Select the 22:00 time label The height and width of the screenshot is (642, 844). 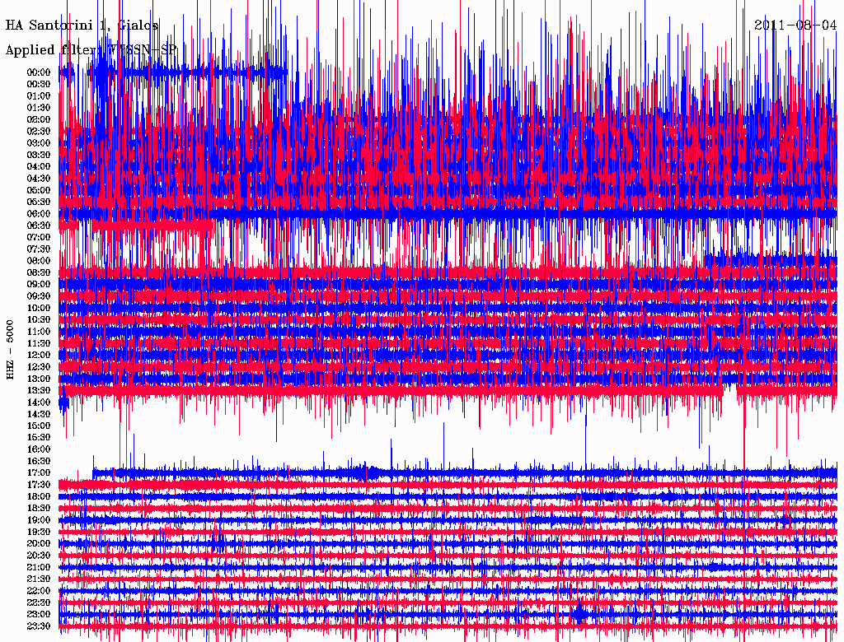point(39,591)
